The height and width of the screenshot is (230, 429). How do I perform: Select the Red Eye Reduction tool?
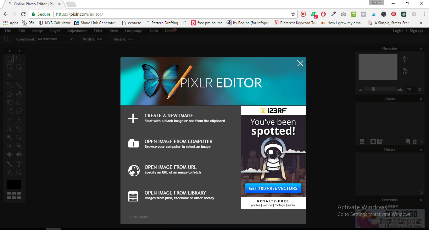click(10, 146)
